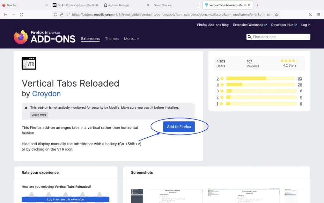The width and height of the screenshot is (324, 203).
Task: Click the 8 three-star review count
Action: (x=301, y=91)
